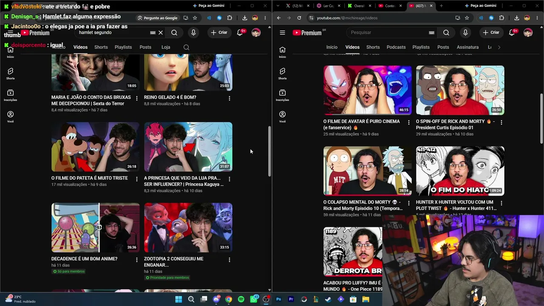Screen dimensions: 544x306
Task: Open Shorts in left window sidebar
Action: 10,74
